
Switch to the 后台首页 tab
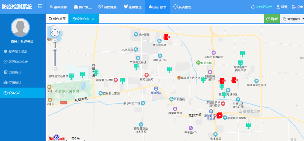pos(57,19)
